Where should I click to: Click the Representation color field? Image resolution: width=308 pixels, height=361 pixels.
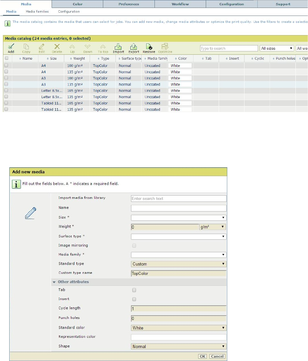179,337
